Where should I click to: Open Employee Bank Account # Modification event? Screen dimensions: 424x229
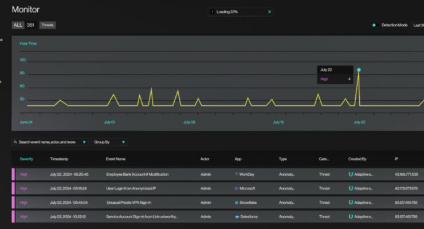tap(138, 174)
